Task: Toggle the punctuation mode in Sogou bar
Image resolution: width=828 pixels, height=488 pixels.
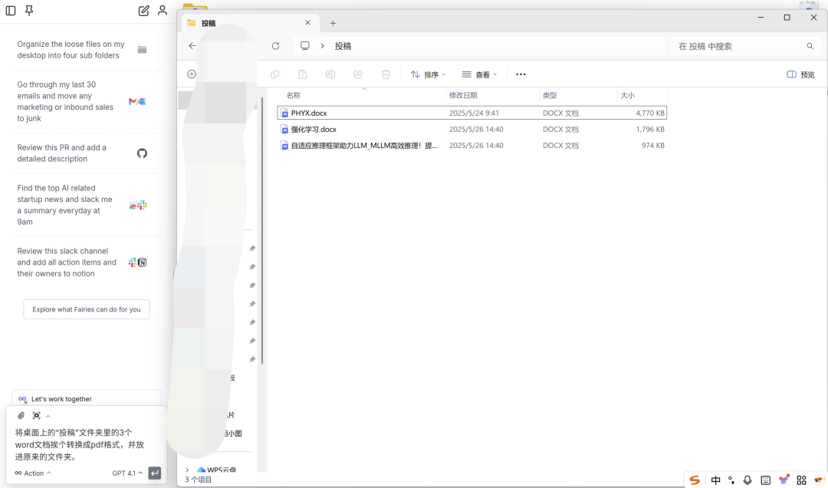Action: click(731, 480)
